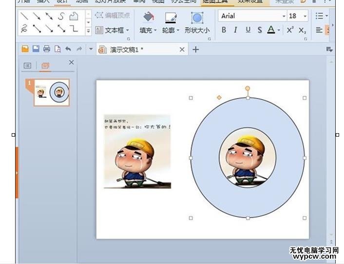Select the single arrow line shape
344x264 pixels.
coord(37,16)
